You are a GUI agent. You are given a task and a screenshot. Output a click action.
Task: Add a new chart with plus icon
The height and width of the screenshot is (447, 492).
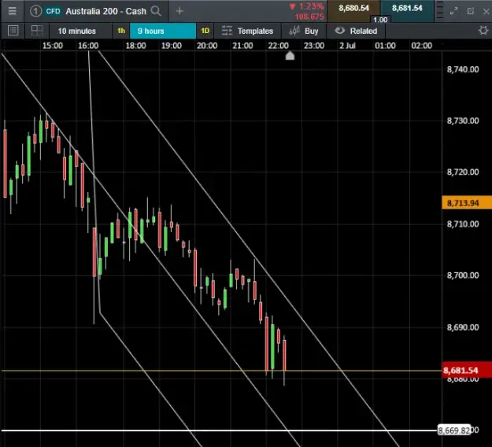(179, 11)
